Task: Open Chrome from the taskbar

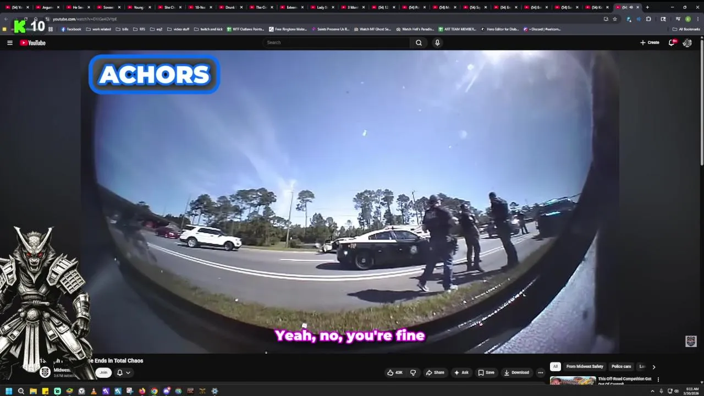Action: click(x=154, y=391)
